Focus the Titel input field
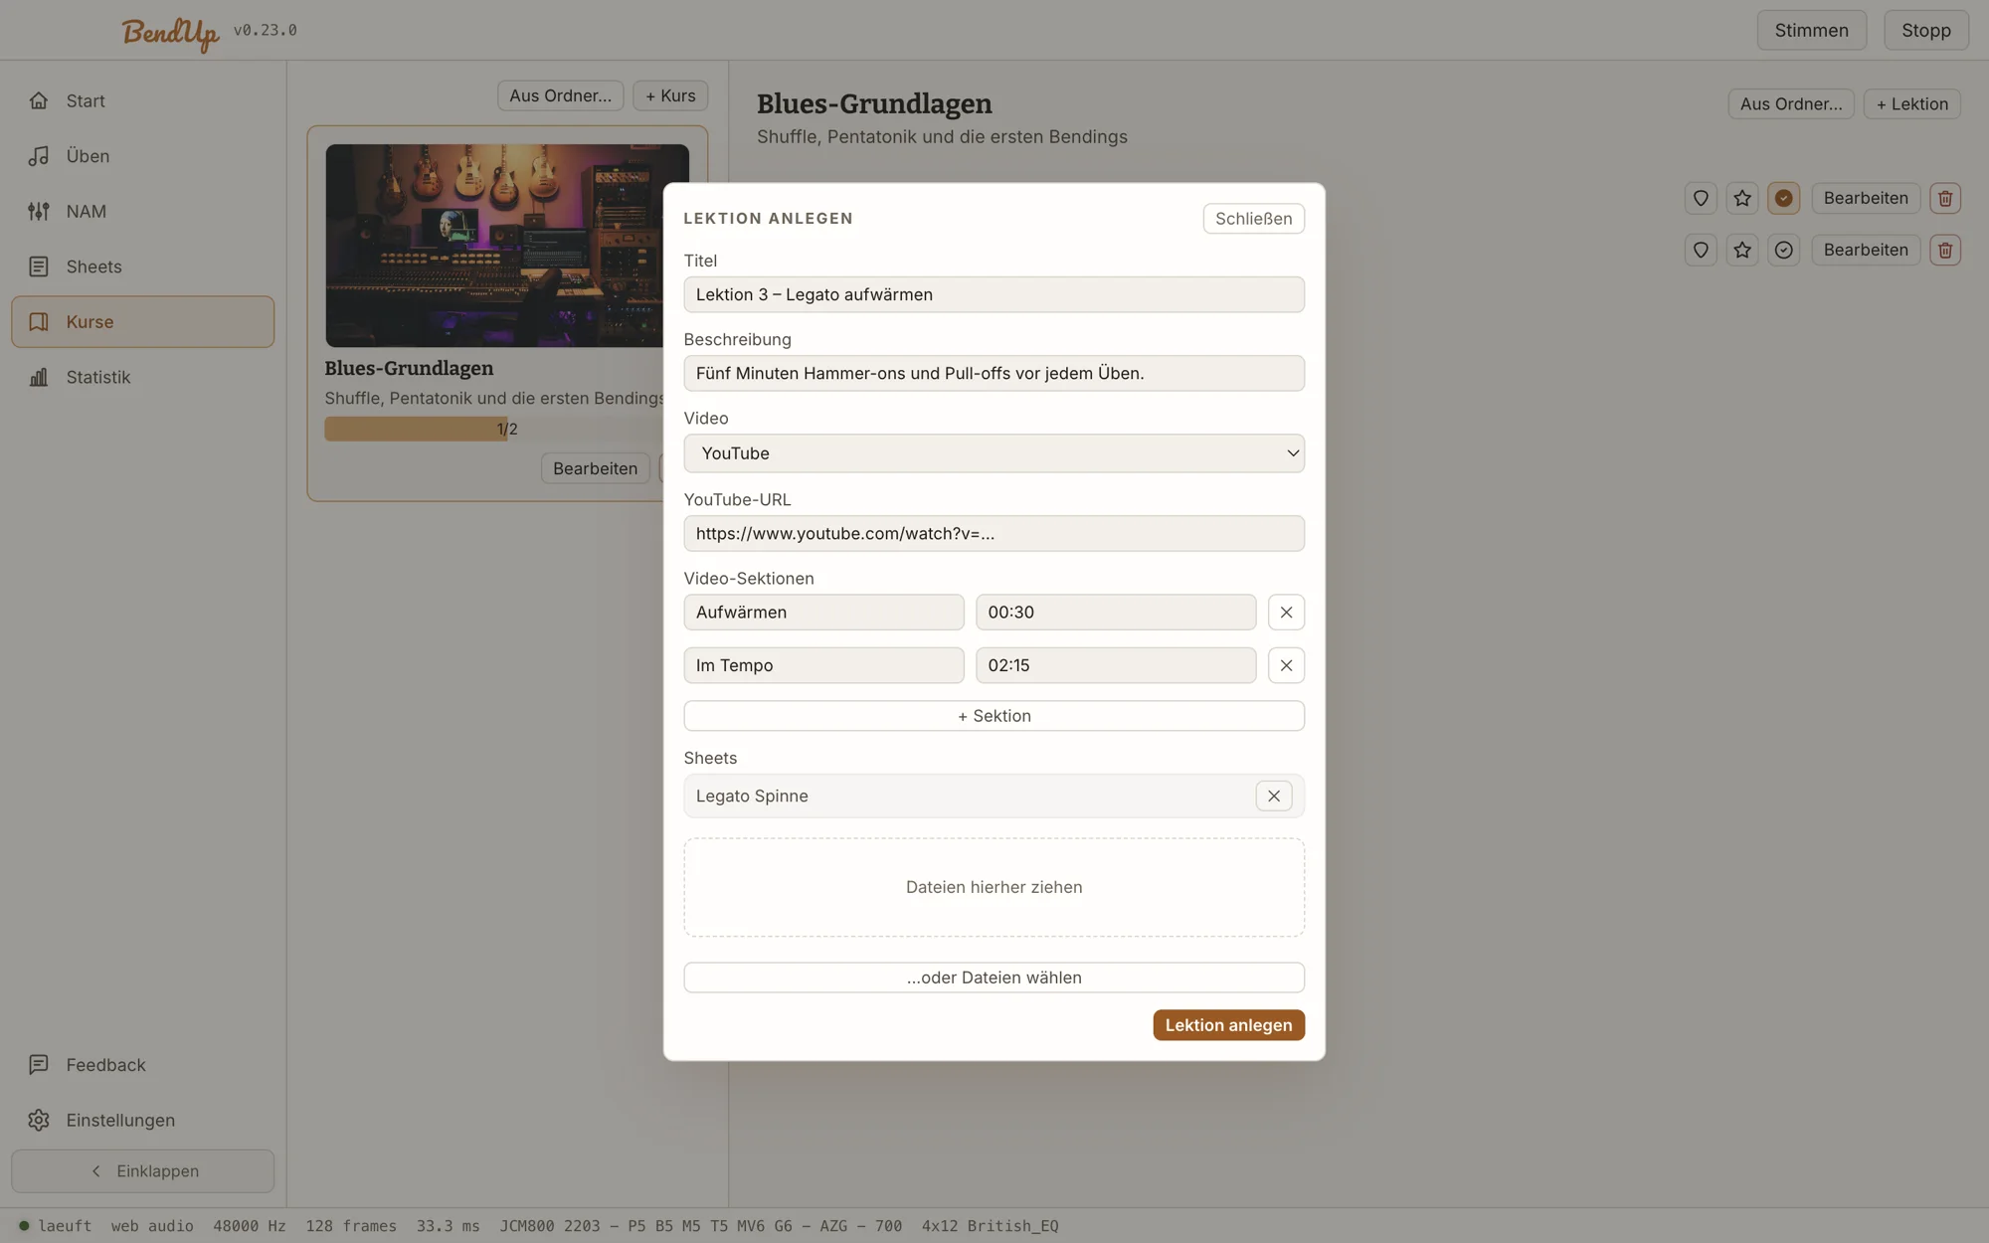This screenshot has width=1989, height=1243. [994, 294]
